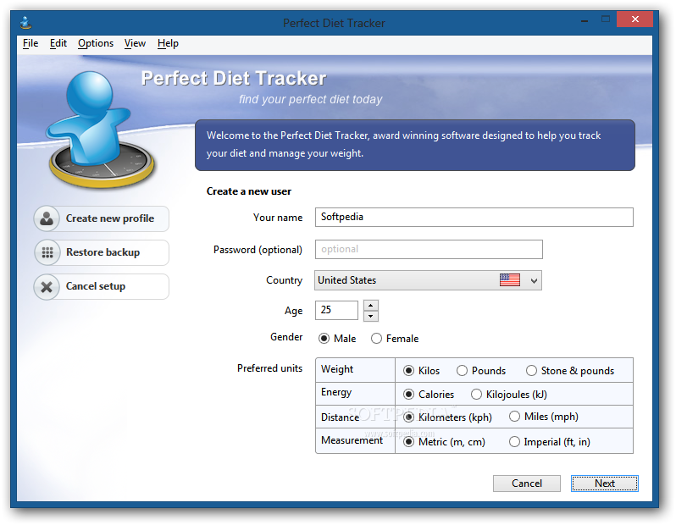The image size is (676, 525).
Task: Open the View menu
Action: coord(135,43)
